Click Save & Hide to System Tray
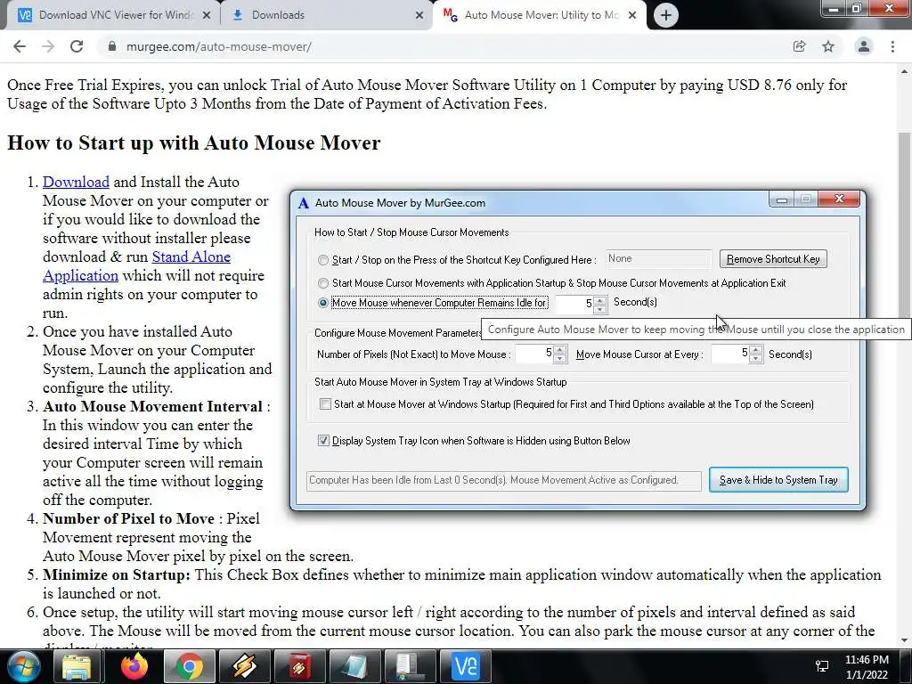The image size is (912, 684). point(778,480)
